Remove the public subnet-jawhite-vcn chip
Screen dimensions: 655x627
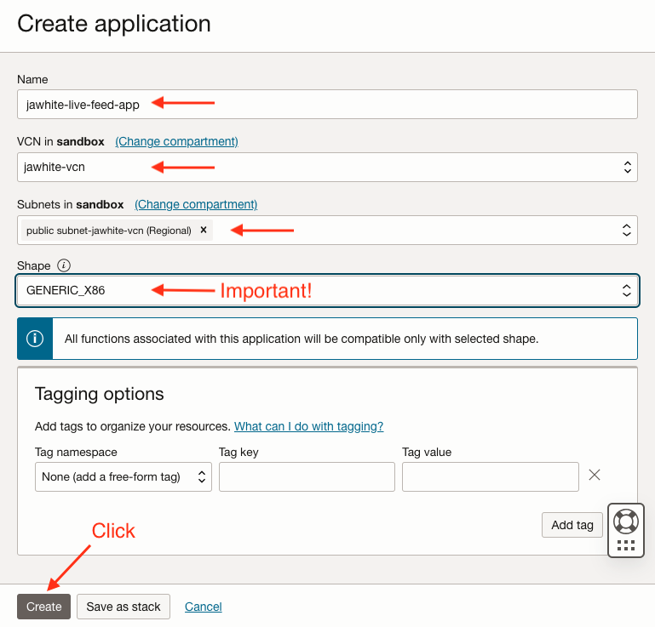point(204,230)
